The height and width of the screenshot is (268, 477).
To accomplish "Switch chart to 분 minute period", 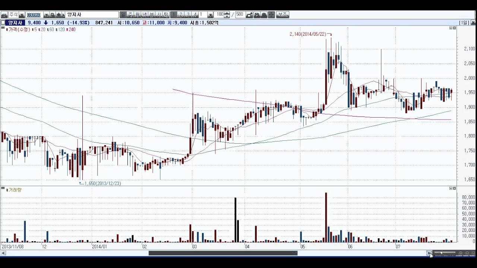I will (152, 15).
